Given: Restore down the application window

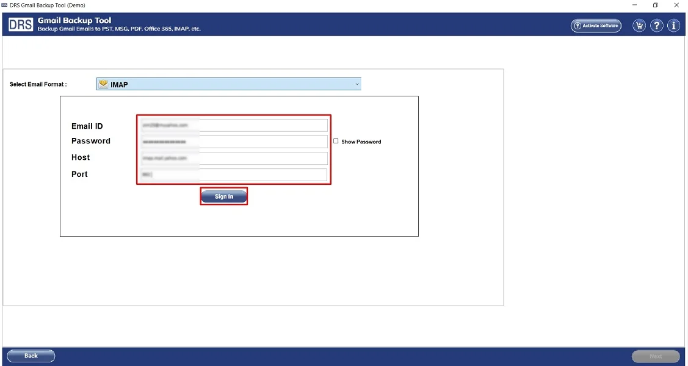Looking at the screenshot, I should click(x=655, y=5).
